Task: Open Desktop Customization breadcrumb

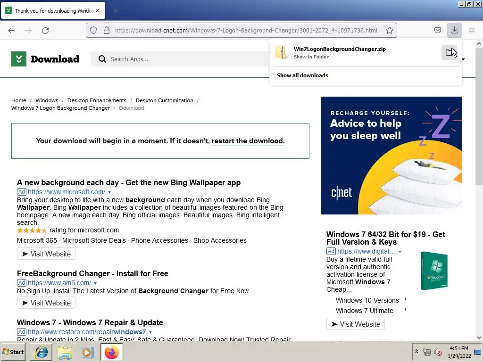Action: coord(165,100)
